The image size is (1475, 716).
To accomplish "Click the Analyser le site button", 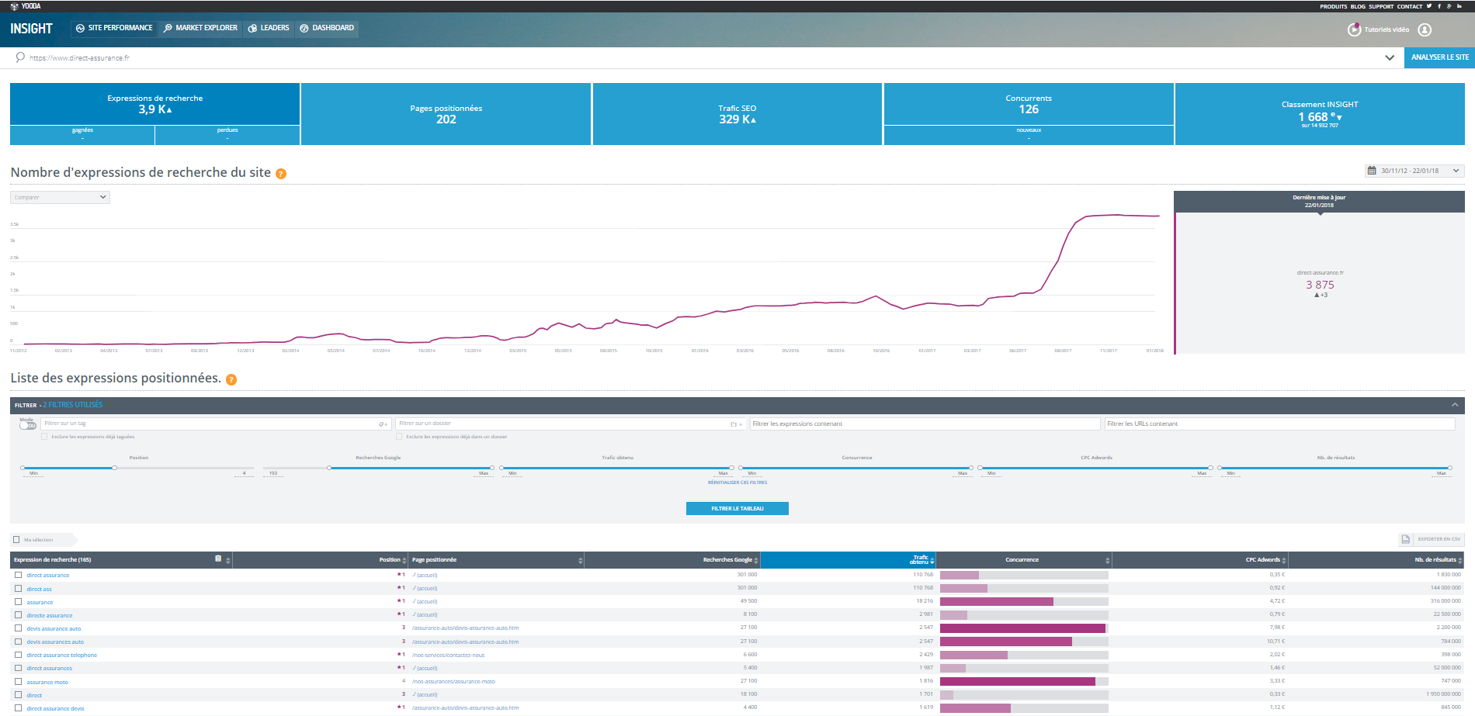I will pos(1439,57).
